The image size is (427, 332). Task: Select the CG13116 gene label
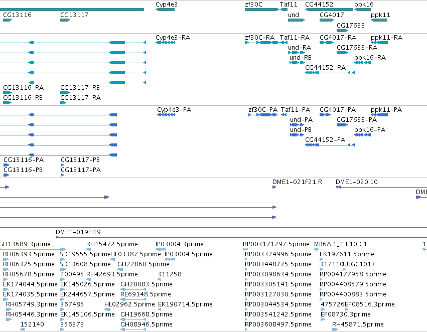click(17, 15)
